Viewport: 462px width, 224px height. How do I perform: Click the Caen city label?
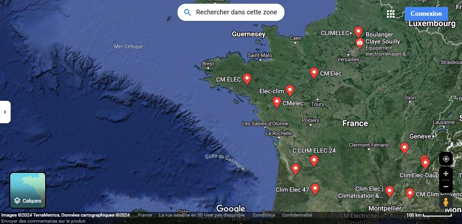[296, 38]
